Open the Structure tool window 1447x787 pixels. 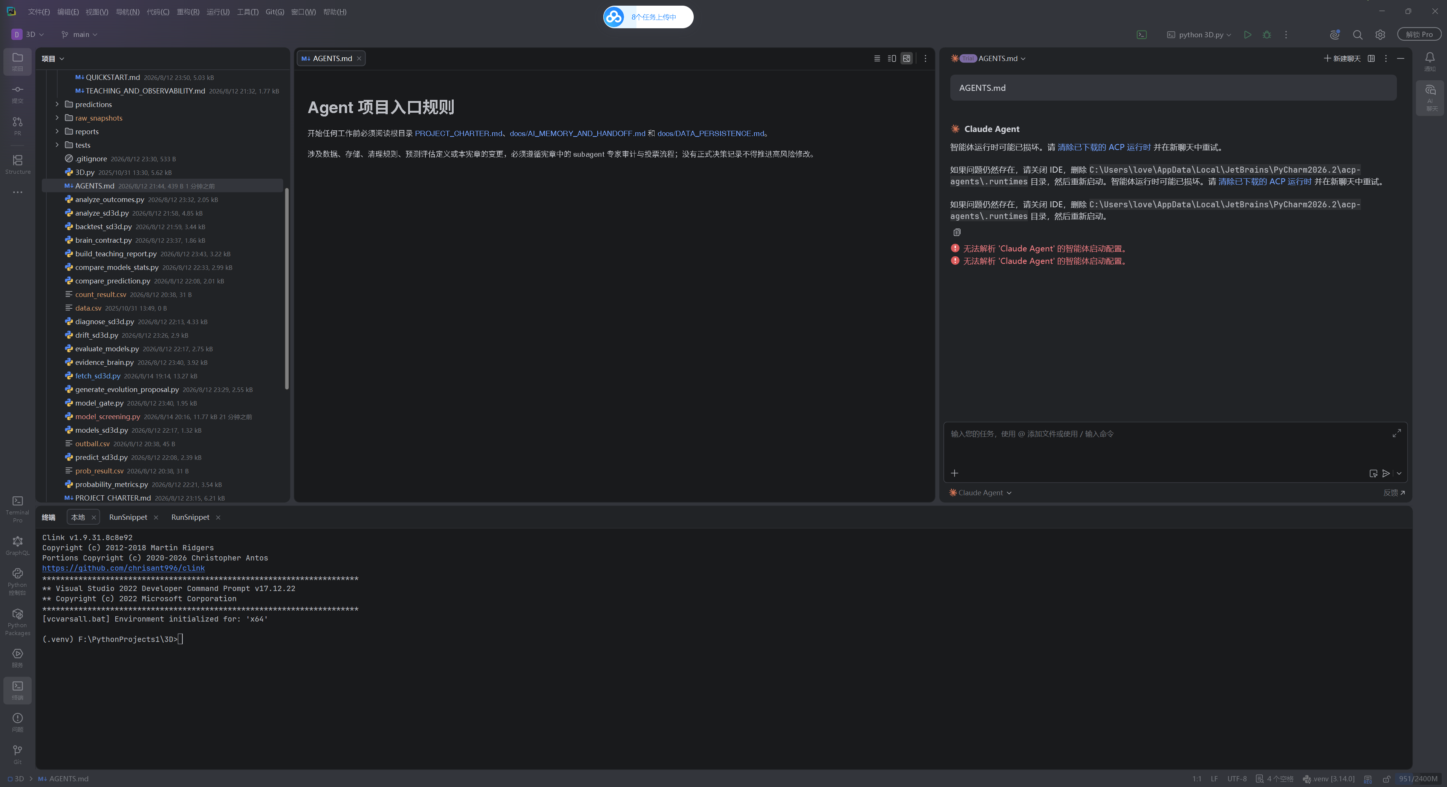pos(17,165)
